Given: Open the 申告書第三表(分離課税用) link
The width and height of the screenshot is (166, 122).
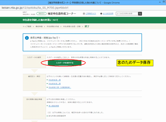Looking at the screenshot, I should pyautogui.click(x=60, y=87).
